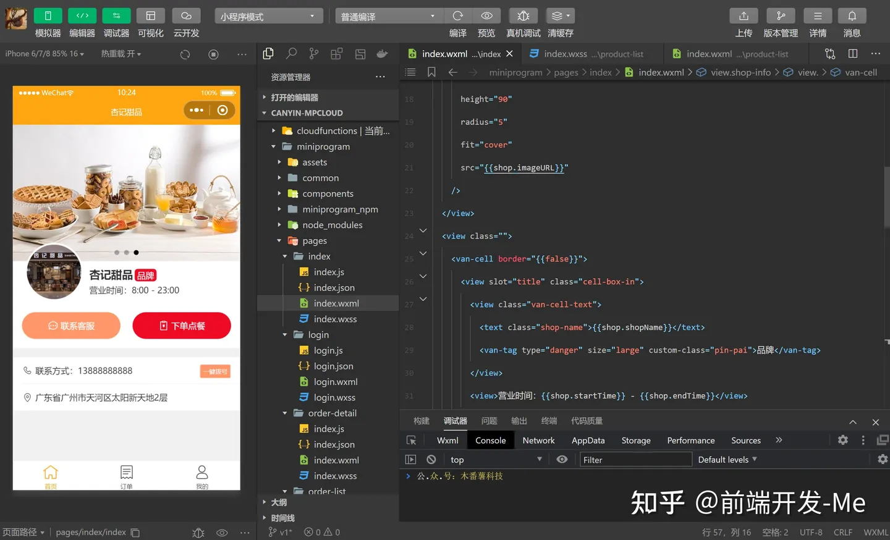Click the 上传 upload icon

coord(744,16)
